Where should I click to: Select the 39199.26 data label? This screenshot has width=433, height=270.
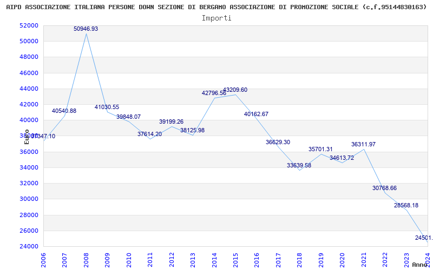click(x=171, y=122)
